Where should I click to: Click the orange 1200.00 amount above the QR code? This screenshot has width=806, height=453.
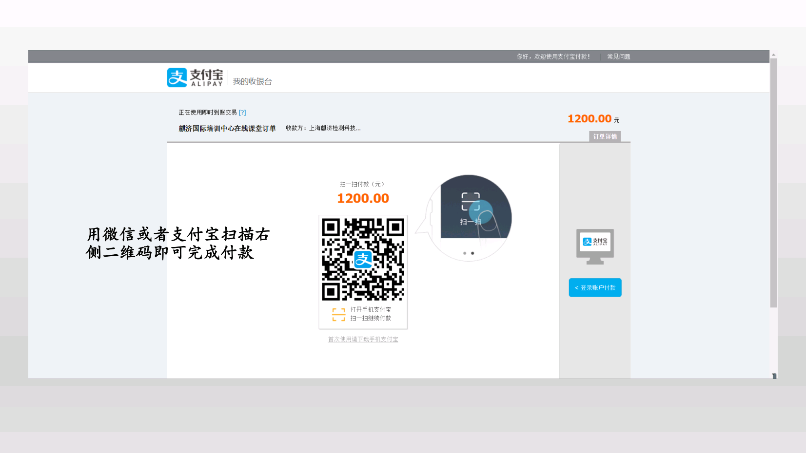pyautogui.click(x=363, y=198)
